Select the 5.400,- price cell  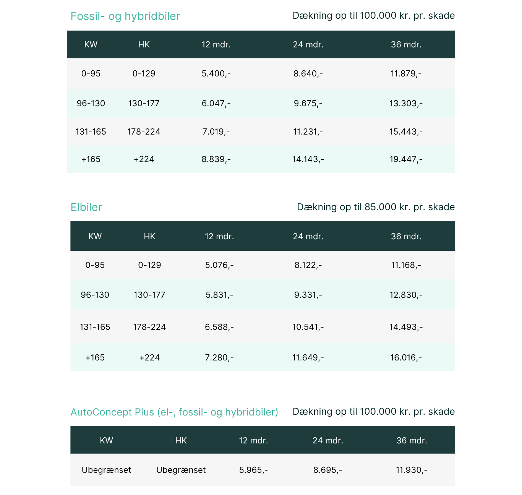point(216,73)
